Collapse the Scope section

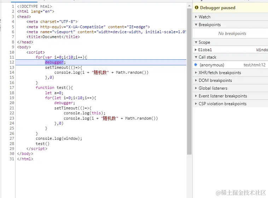(230, 42)
